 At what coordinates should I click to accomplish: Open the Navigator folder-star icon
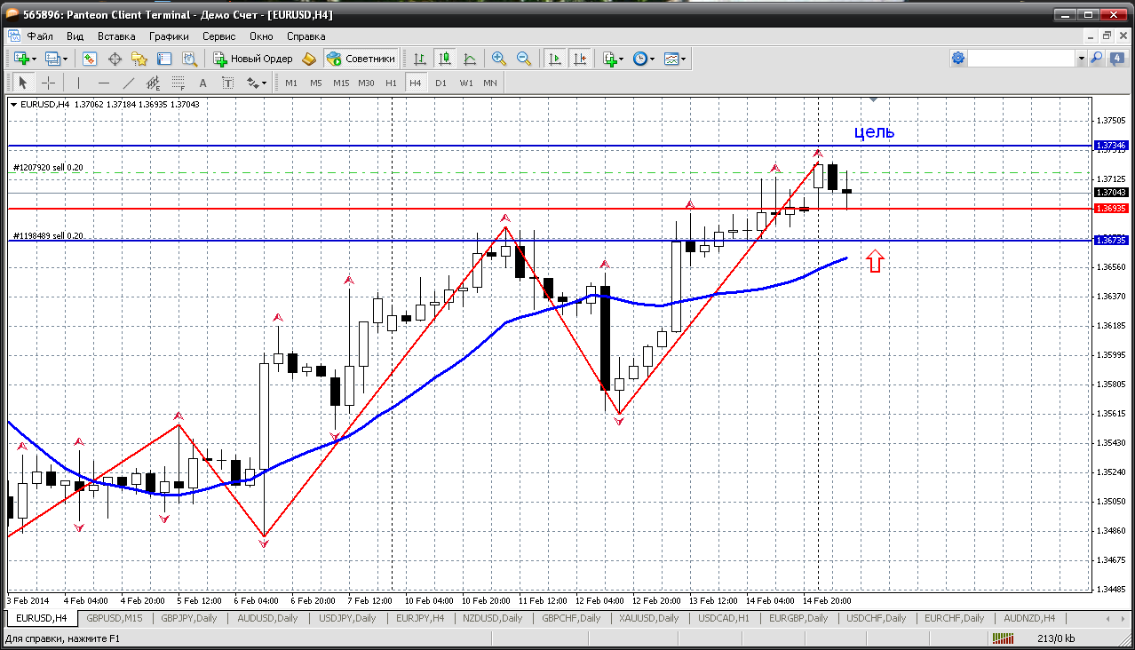tap(139, 59)
